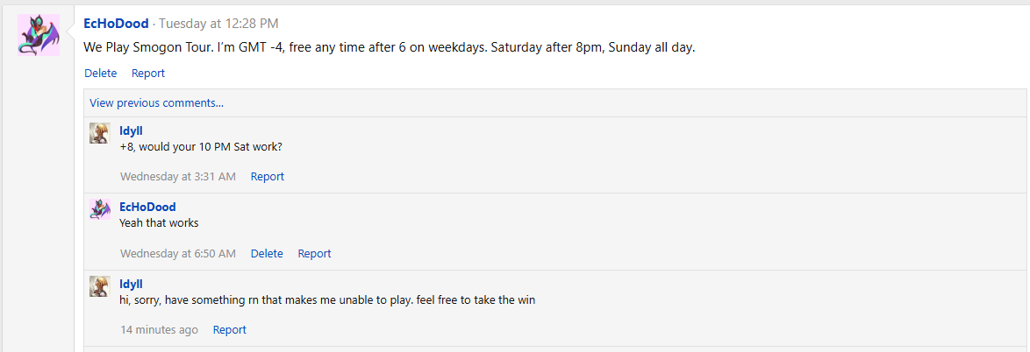This screenshot has width=1030, height=352.
Task: Report Idyll's 'feel free to take the win' comment
Action: (x=230, y=330)
